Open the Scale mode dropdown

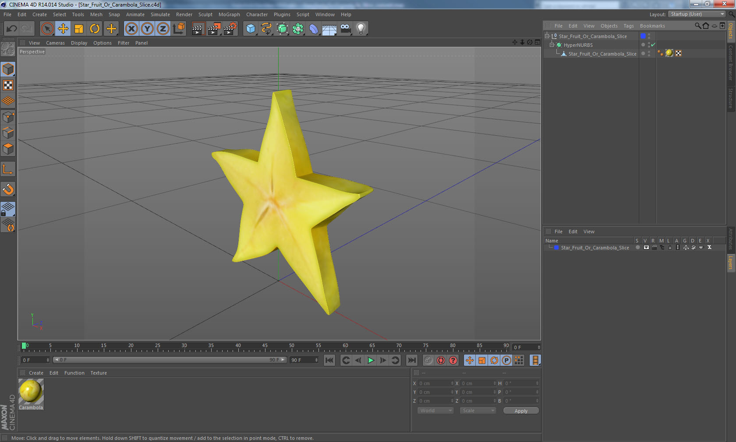tap(478, 410)
